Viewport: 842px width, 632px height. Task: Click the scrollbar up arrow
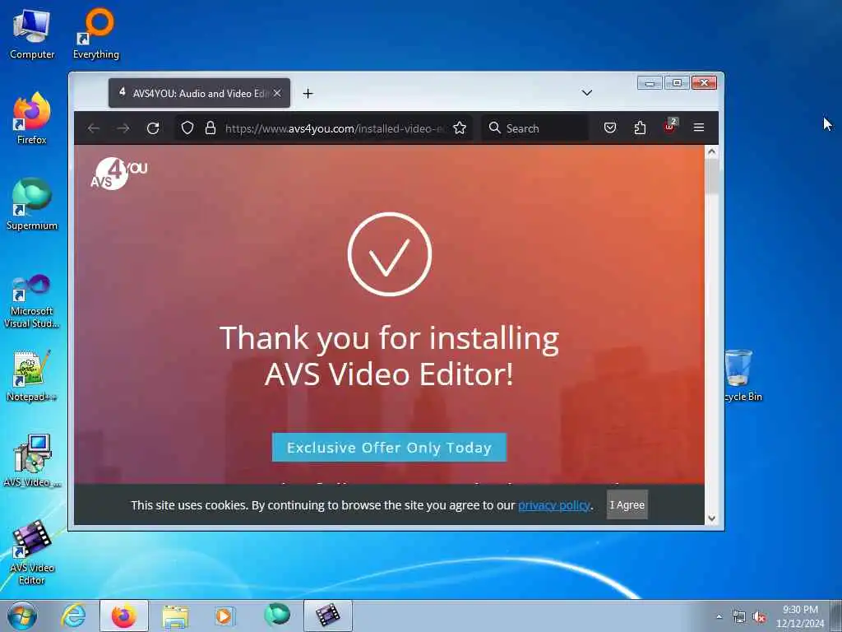711,151
